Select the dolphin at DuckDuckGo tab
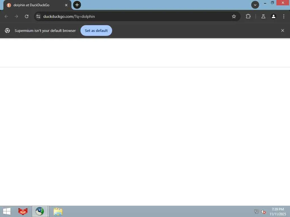 point(37,5)
